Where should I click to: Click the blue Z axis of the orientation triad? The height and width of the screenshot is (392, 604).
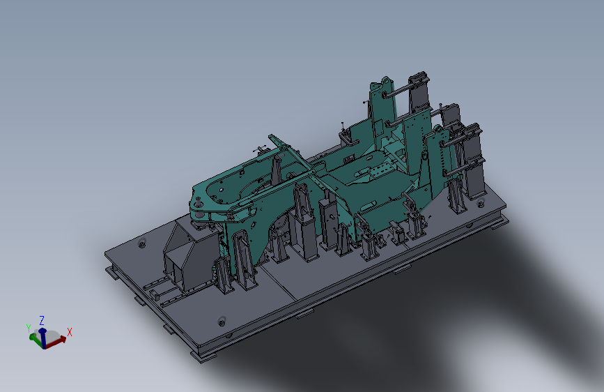click(x=42, y=338)
